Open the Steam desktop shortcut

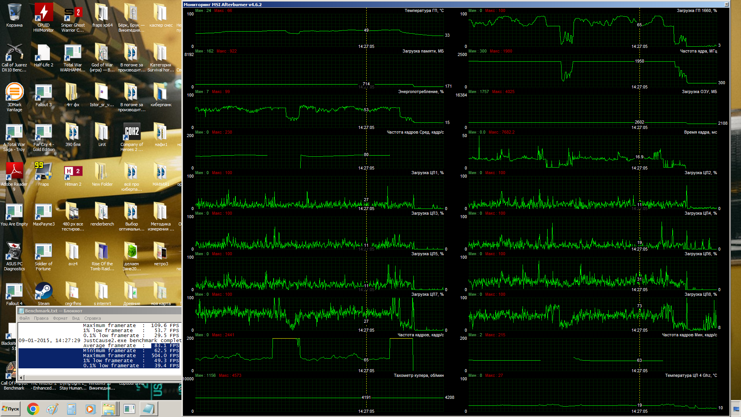[44, 291]
